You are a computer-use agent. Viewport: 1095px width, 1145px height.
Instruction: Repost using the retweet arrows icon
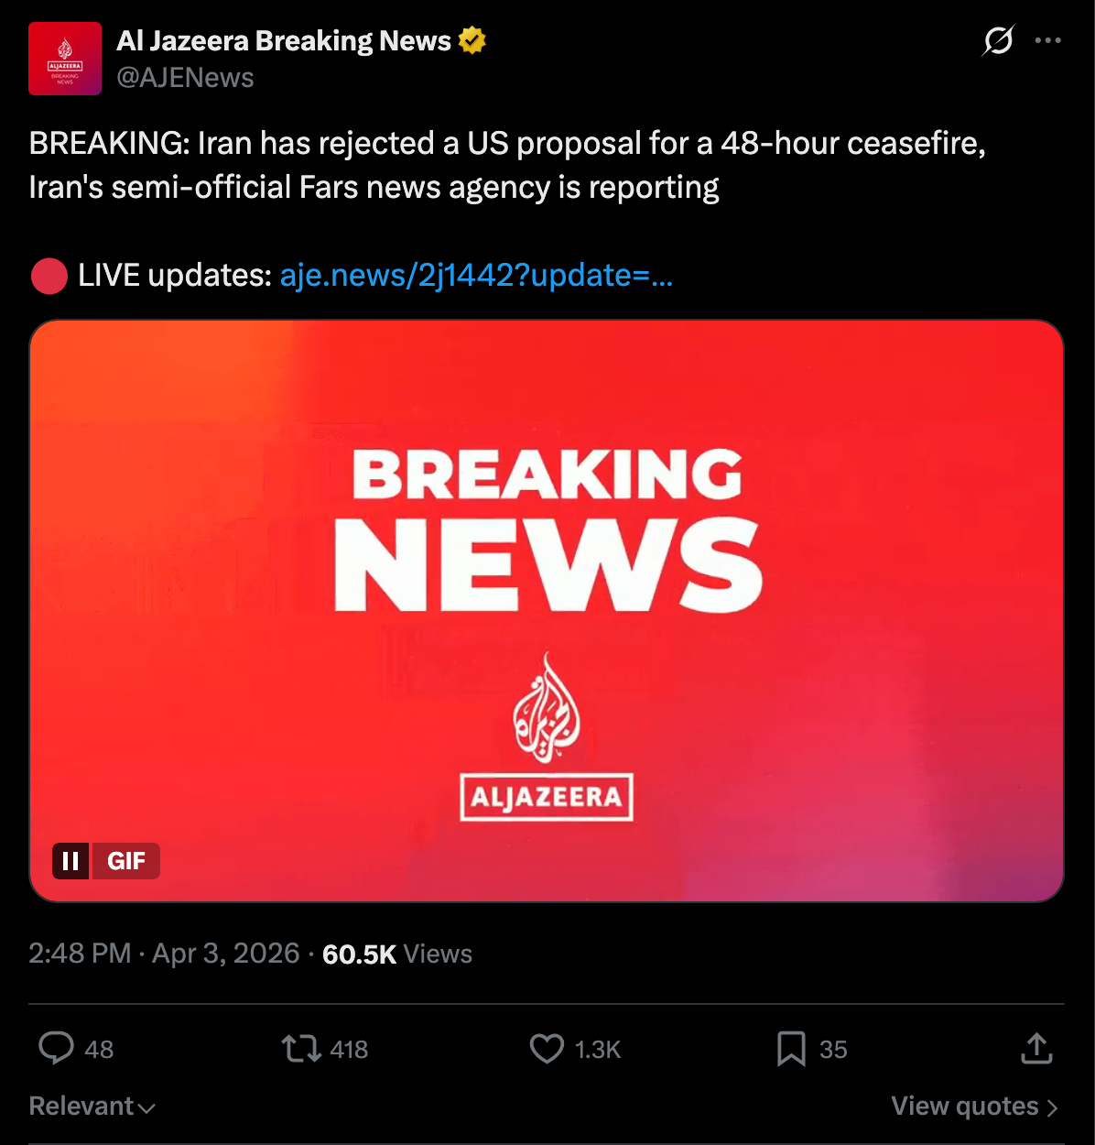click(x=300, y=1048)
